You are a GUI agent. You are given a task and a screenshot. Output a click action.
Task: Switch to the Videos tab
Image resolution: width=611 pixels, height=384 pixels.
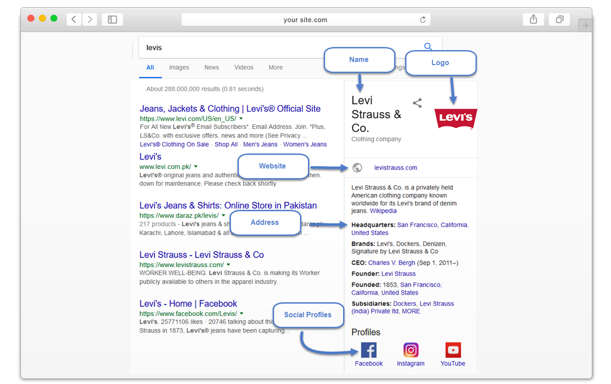[x=243, y=67]
